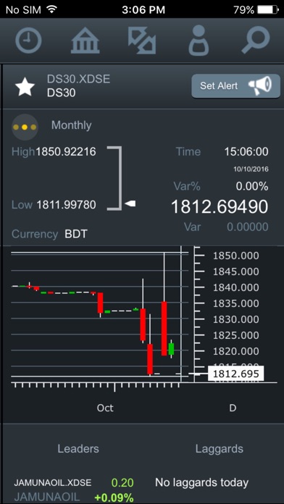Click the 1812.695 price marker on chart
Screen dimensions: 284x504
[x=235, y=374]
